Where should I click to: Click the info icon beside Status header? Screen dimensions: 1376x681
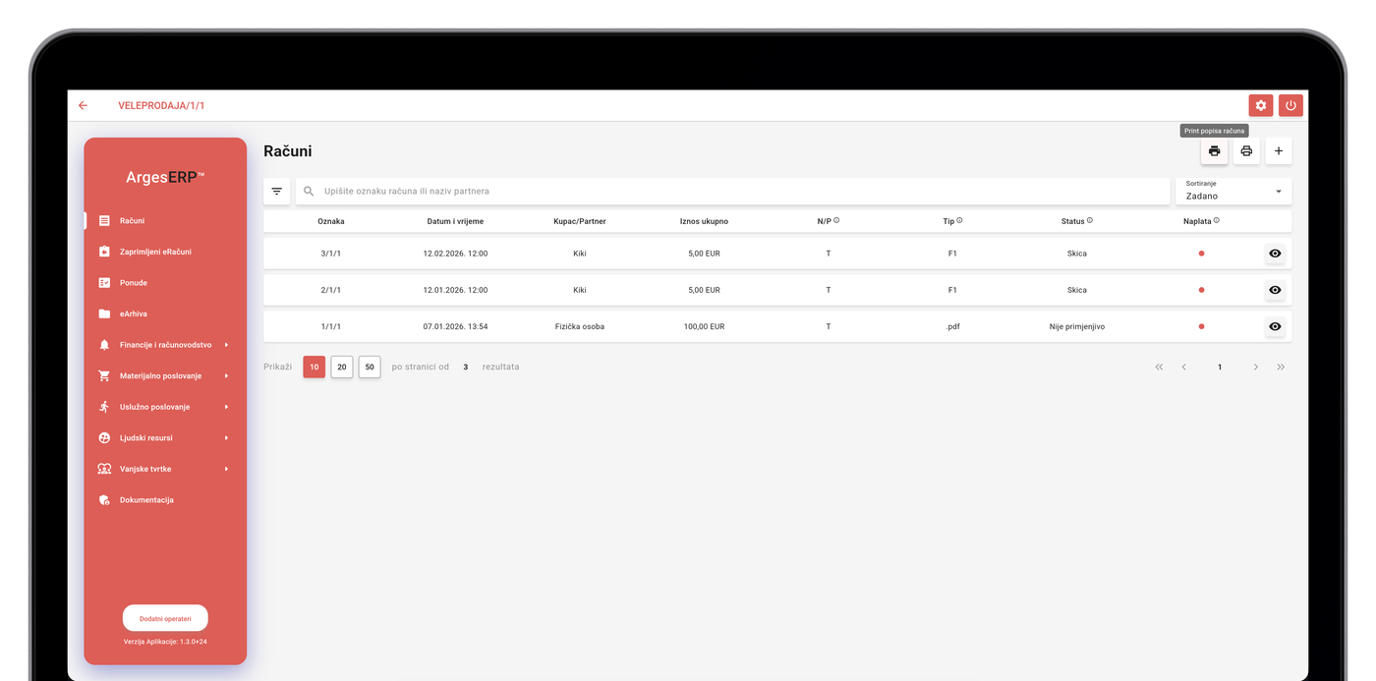[x=1090, y=220]
